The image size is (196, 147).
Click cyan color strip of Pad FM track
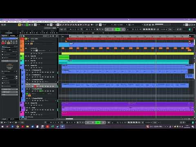[x=22, y=62]
